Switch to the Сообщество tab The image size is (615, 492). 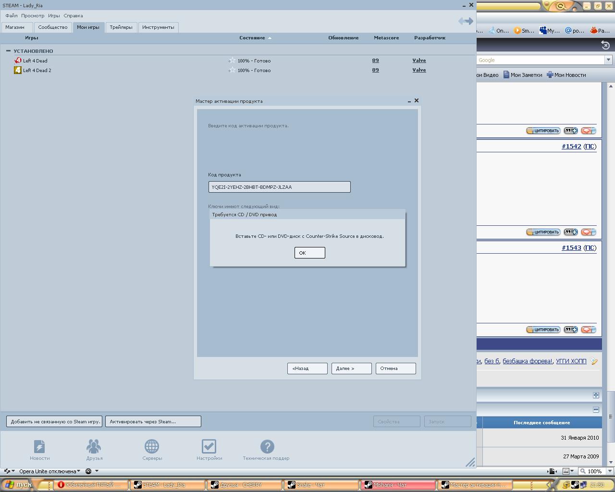pos(53,27)
